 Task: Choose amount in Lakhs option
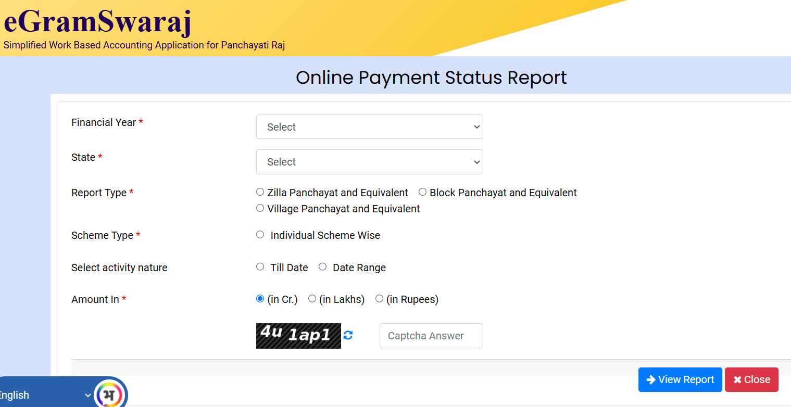(x=312, y=299)
